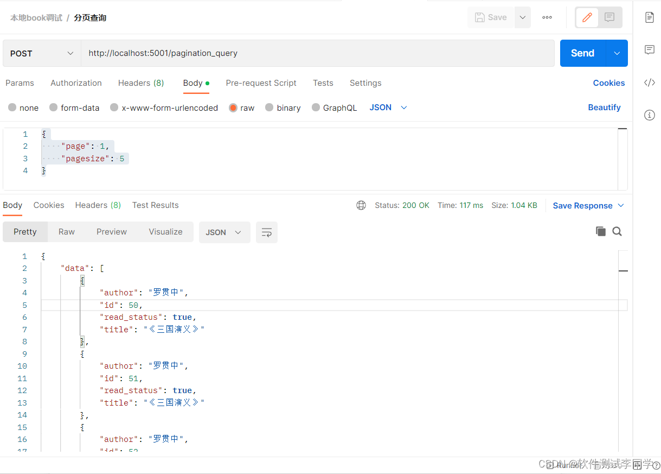Screen dimensions: 661x474
Task: Select the Visualize response view
Action: (165, 232)
